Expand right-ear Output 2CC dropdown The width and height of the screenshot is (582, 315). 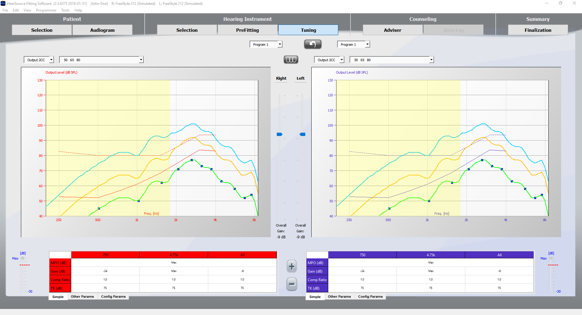[39, 60]
